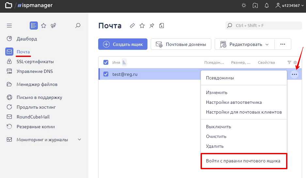The height and width of the screenshot is (178, 306).
Task: Click Создать ящик button
Action: (123, 44)
